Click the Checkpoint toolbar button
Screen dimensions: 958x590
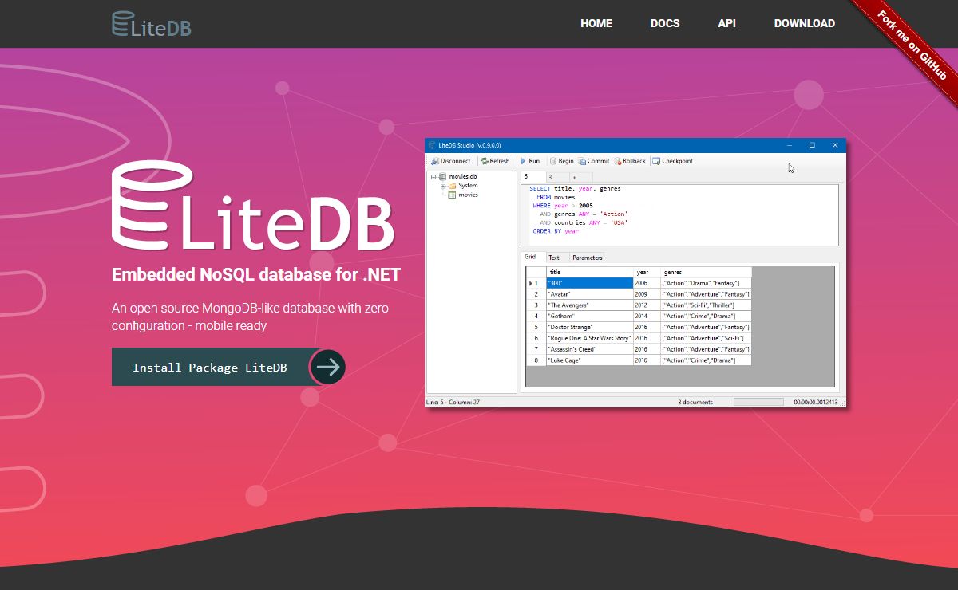pos(672,161)
